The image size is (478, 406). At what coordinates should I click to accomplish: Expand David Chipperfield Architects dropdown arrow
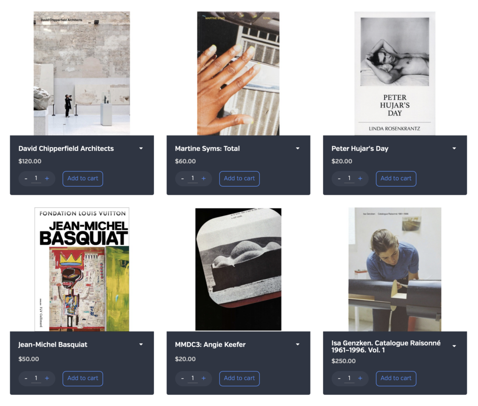coord(141,148)
